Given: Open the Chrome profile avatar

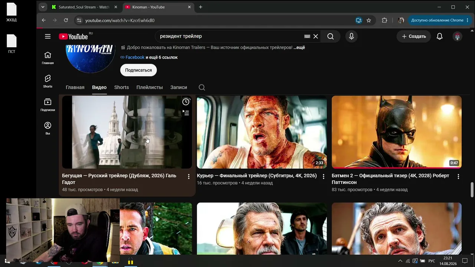Looking at the screenshot, I should pyautogui.click(x=401, y=20).
